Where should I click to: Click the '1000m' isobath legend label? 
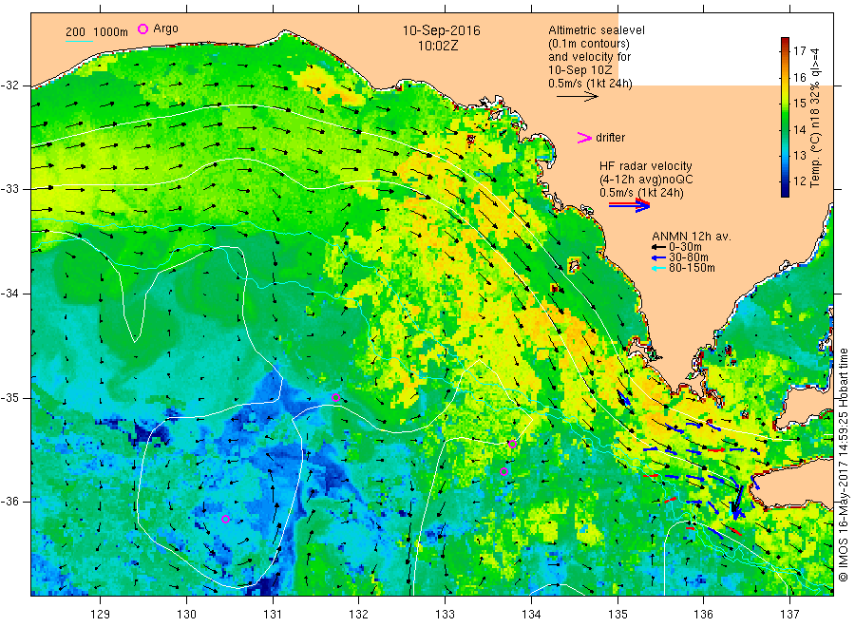point(111,32)
